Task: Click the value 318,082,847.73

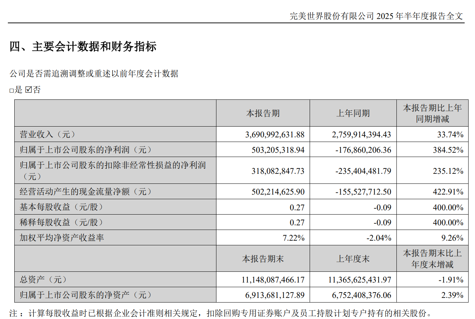Action: tap(278, 171)
